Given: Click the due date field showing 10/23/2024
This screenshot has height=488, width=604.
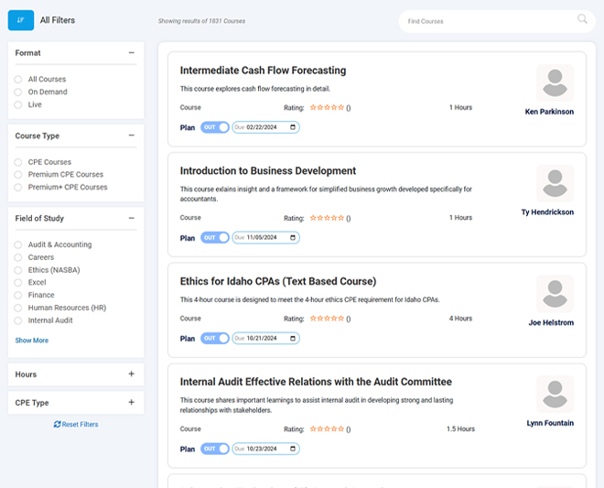Looking at the screenshot, I should [265, 449].
